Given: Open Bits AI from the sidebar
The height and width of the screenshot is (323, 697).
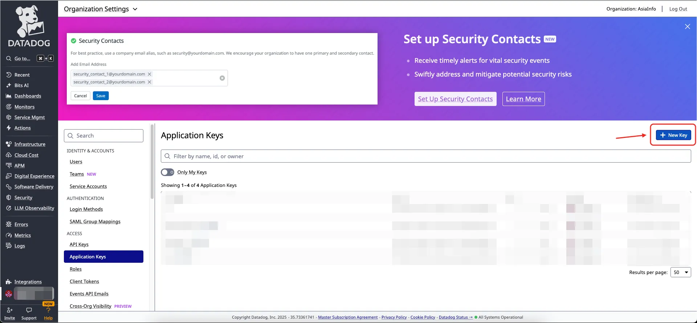Looking at the screenshot, I should (21, 85).
